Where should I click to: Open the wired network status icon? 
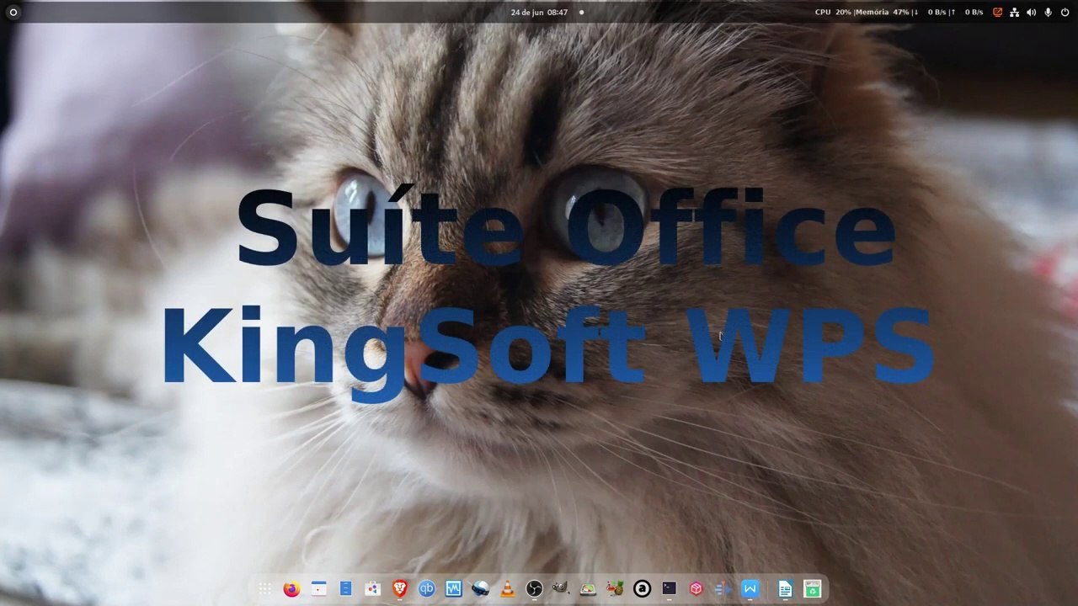[1015, 13]
